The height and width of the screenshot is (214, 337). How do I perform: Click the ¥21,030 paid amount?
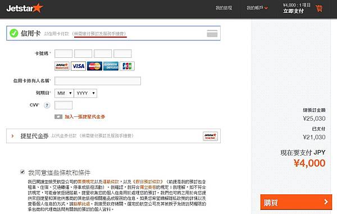tap(314, 137)
